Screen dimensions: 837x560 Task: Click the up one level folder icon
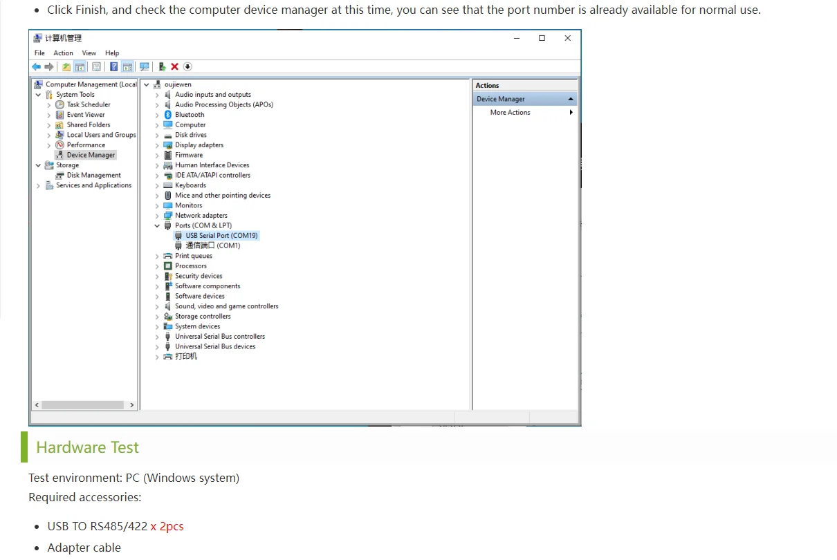(x=66, y=67)
